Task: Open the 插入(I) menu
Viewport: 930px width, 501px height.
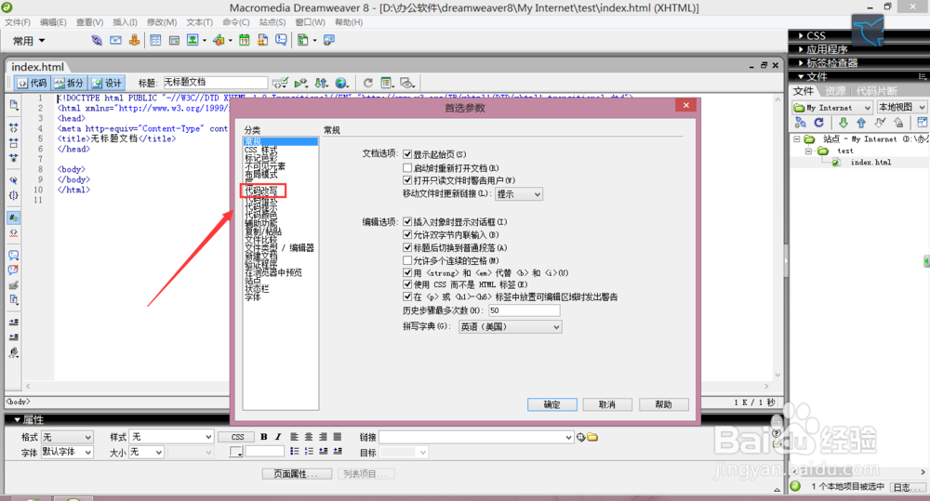Action: (126, 22)
